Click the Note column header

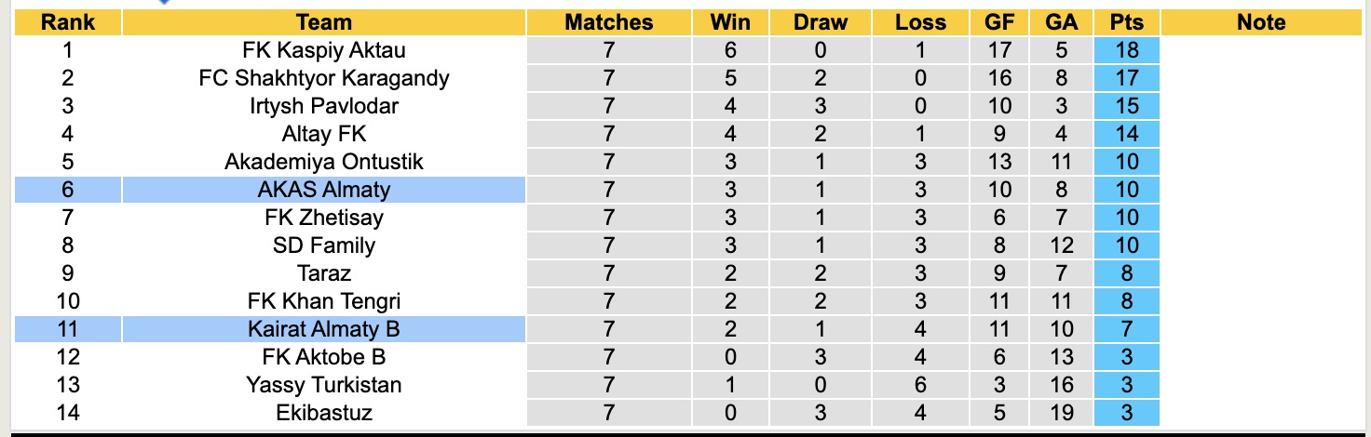pos(1261,22)
